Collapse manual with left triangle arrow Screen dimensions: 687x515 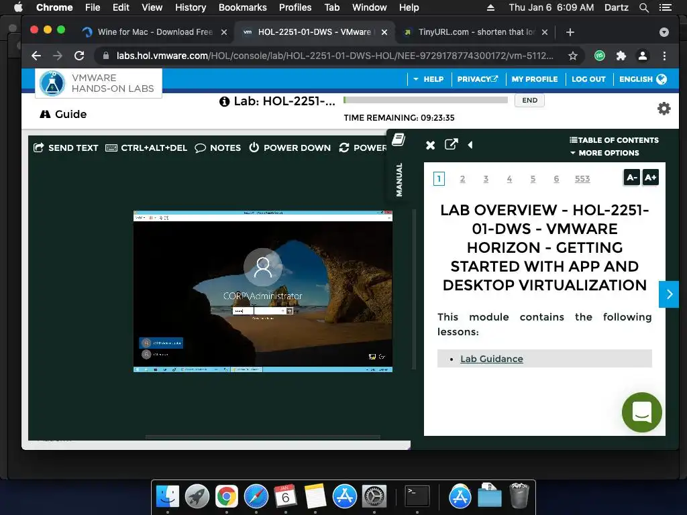coord(470,145)
